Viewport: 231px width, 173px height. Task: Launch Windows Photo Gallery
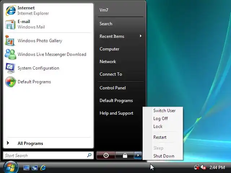(48, 41)
